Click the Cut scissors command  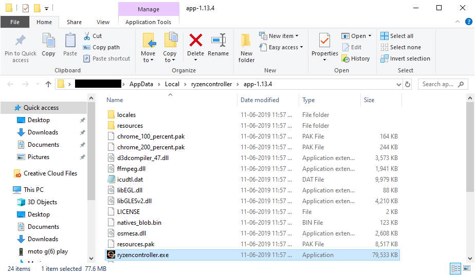(x=93, y=36)
